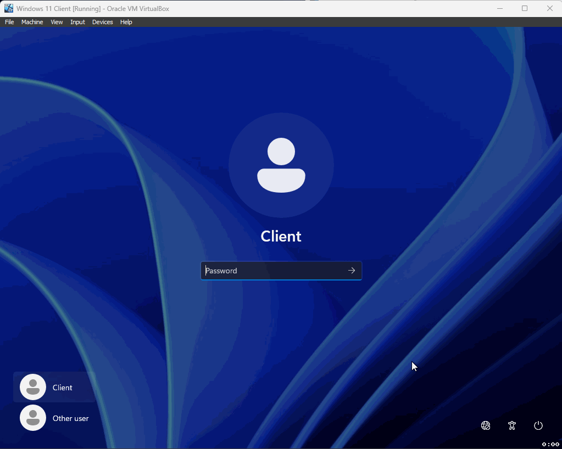Open the Machine menu
562x449 pixels.
(32, 22)
